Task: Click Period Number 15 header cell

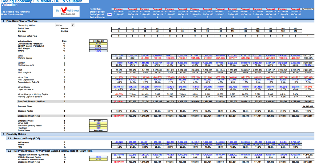Action: [x=295, y=17]
